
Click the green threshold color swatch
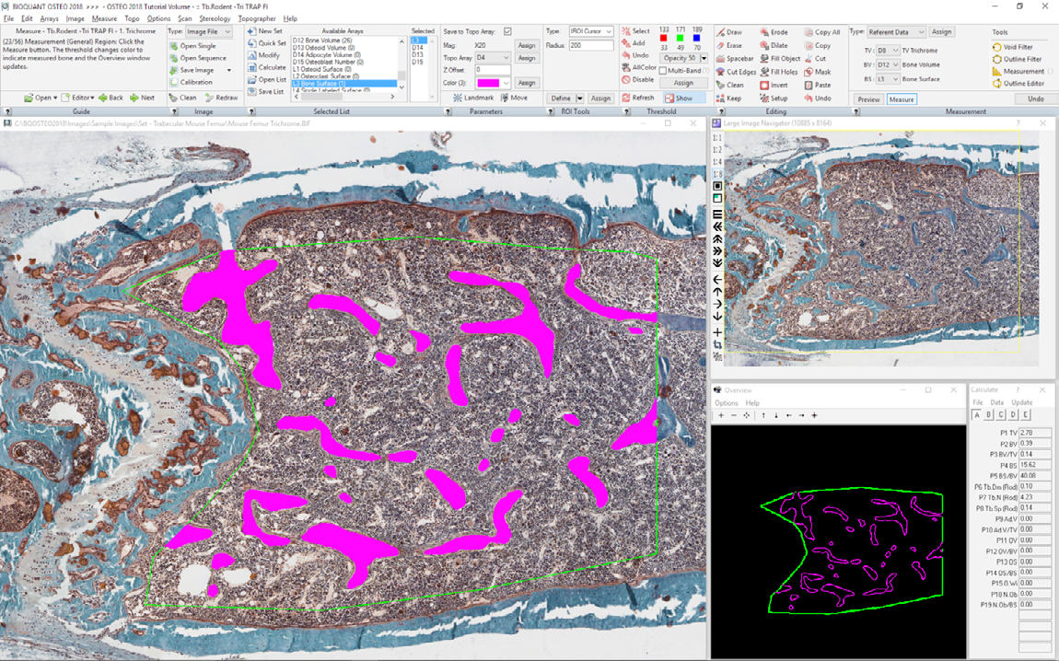click(x=681, y=39)
